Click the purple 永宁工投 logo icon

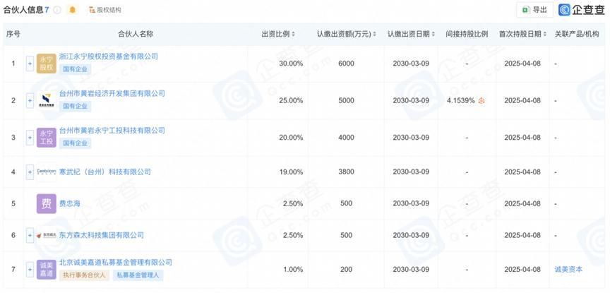pos(47,138)
